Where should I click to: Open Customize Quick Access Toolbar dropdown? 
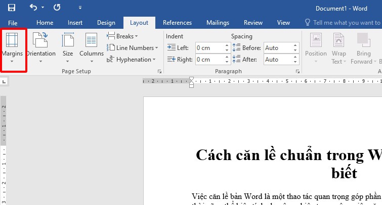pyautogui.click(x=80, y=8)
